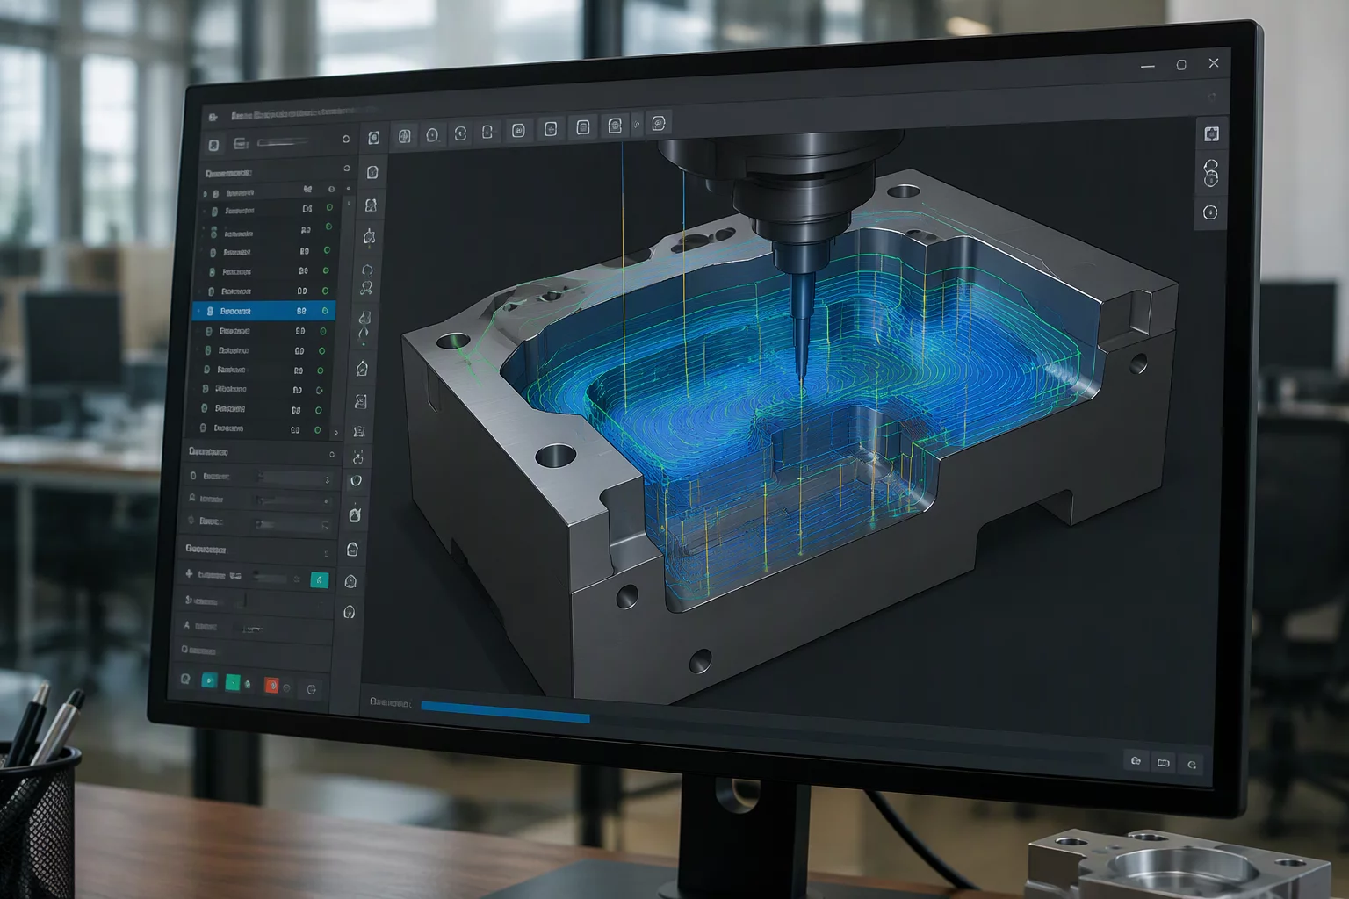The height and width of the screenshot is (899, 1349).
Task: Select the first square tab icon above the operations panel
Action: click(x=213, y=146)
